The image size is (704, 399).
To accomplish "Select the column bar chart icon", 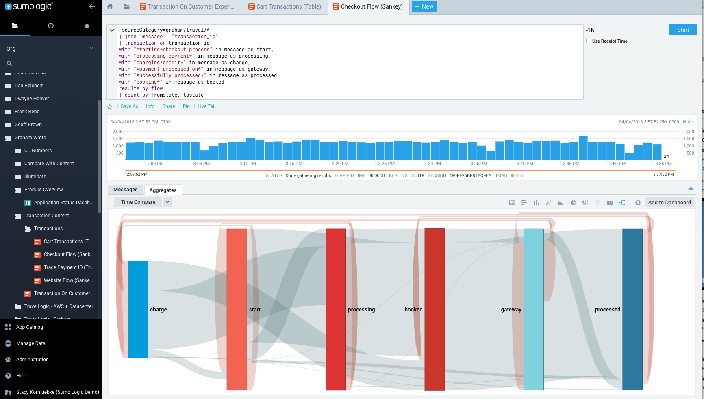I will 537,203.
